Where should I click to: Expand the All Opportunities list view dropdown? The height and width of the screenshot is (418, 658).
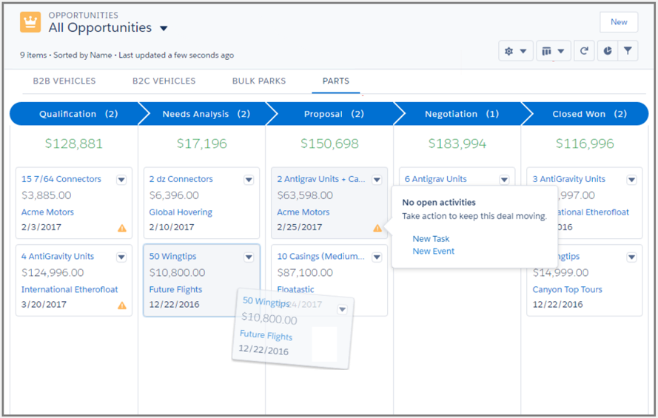tap(164, 29)
